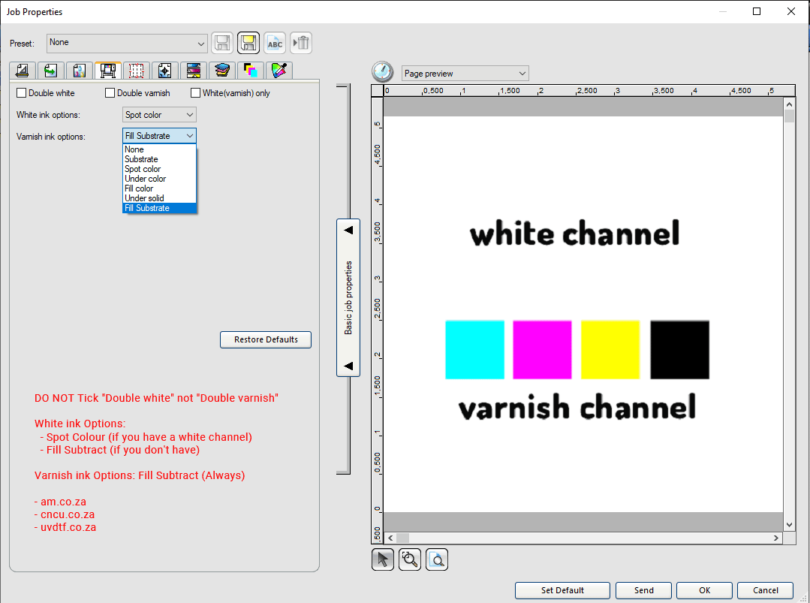Click the rename preset ABC icon
810x603 pixels.
[275, 44]
